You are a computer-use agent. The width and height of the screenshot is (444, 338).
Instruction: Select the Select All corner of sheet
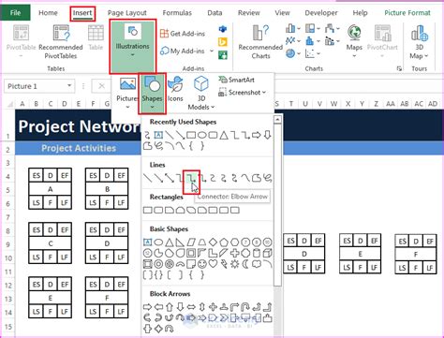[x=9, y=104]
